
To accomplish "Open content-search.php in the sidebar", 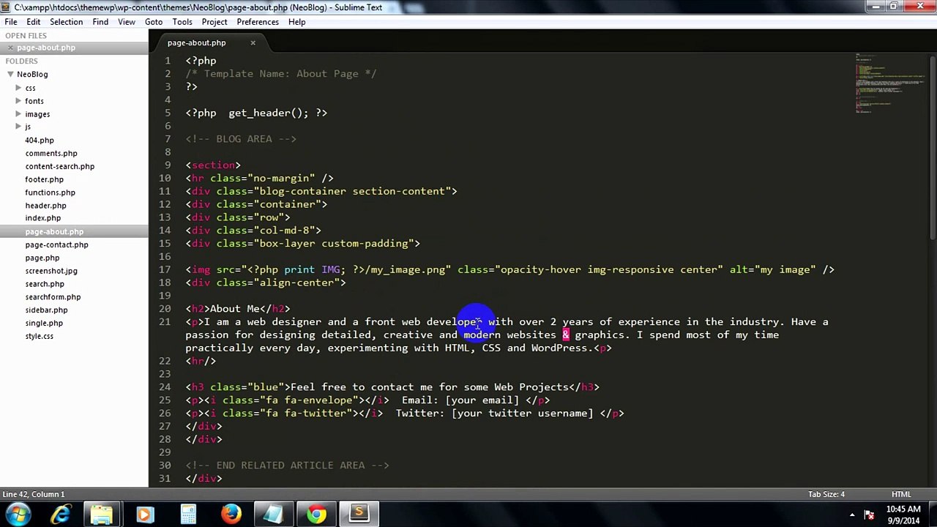I will pyautogui.click(x=60, y=166).
